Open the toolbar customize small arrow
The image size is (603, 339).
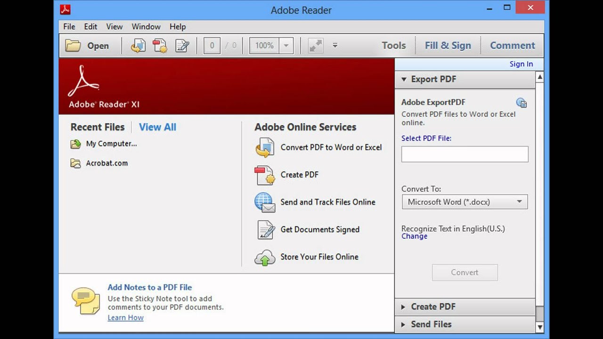[335, 46]
